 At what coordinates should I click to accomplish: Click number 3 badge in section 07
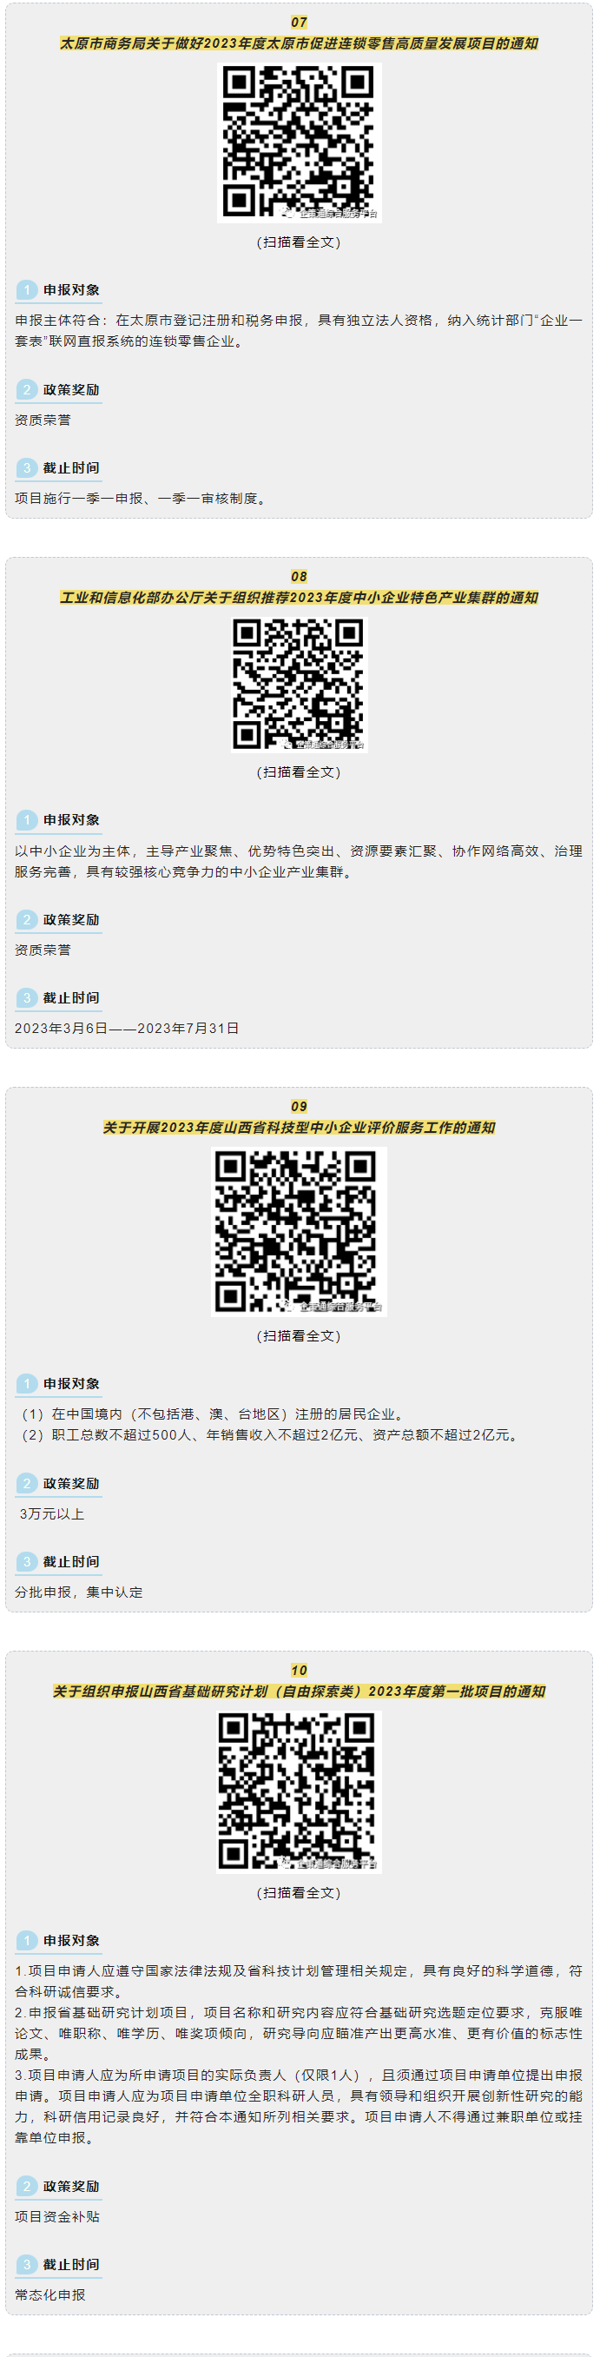(x=27, y=467)
